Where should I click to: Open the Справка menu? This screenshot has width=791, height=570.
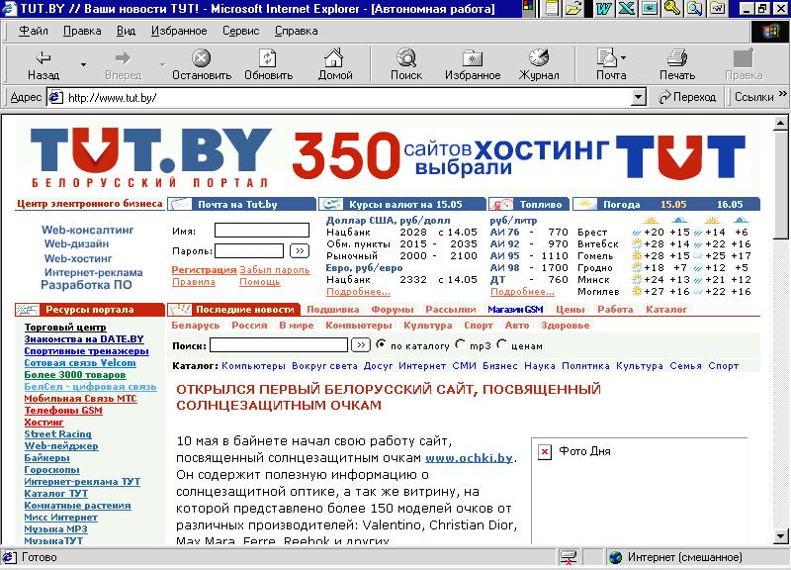point(296,31)
